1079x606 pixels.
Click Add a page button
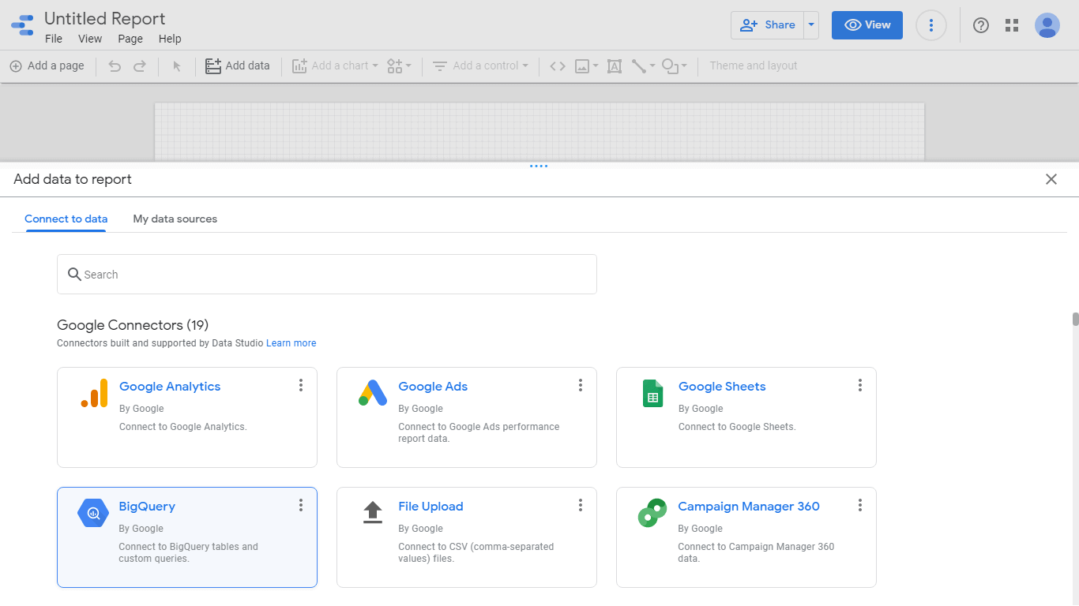pos(47,66)
